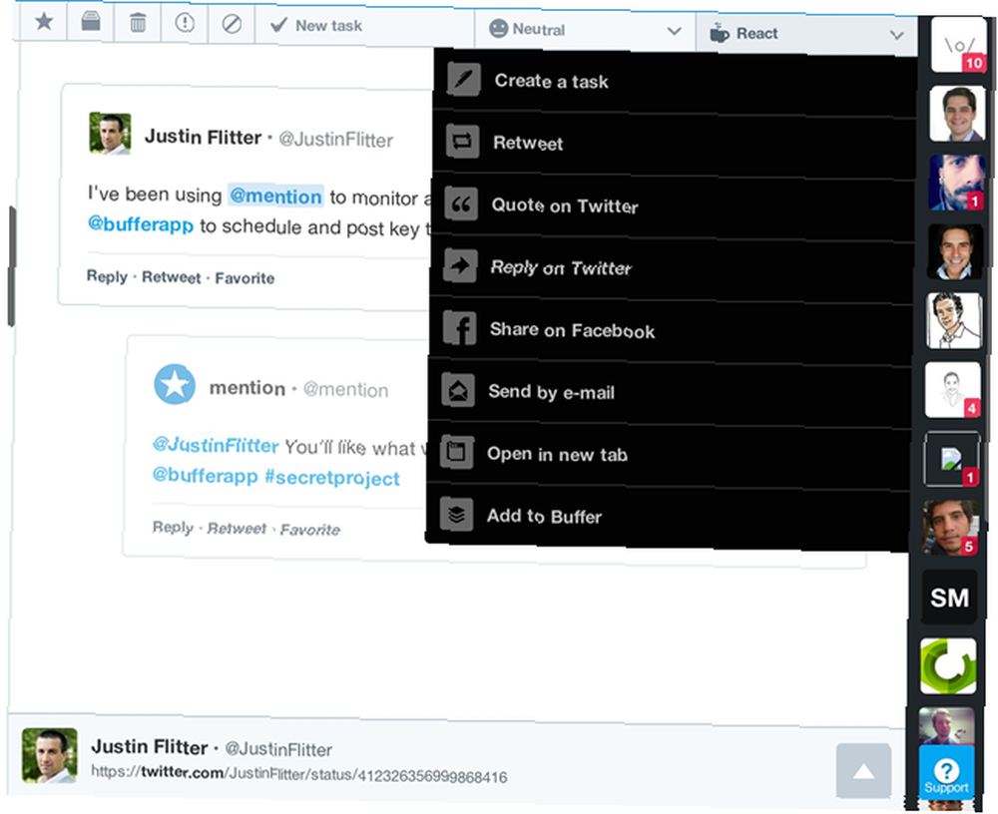Choose Reply on Twitter option
The image size is (998, 814).
tap(671, 268)
